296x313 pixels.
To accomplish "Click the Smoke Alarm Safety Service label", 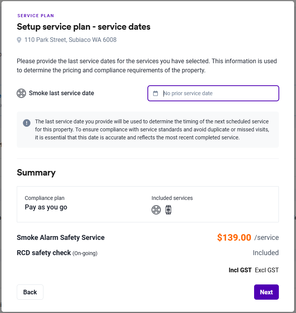I will click(61, 238).
